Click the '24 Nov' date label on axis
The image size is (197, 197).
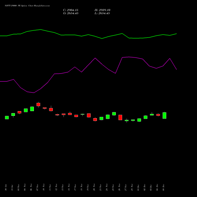[107, 188]
